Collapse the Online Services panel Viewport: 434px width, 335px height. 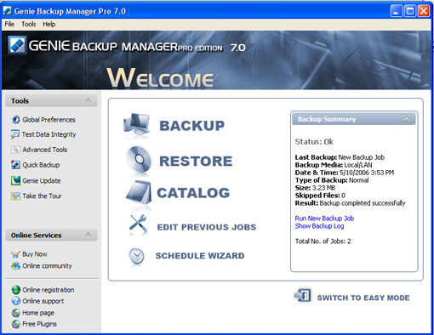click(89, 235)
